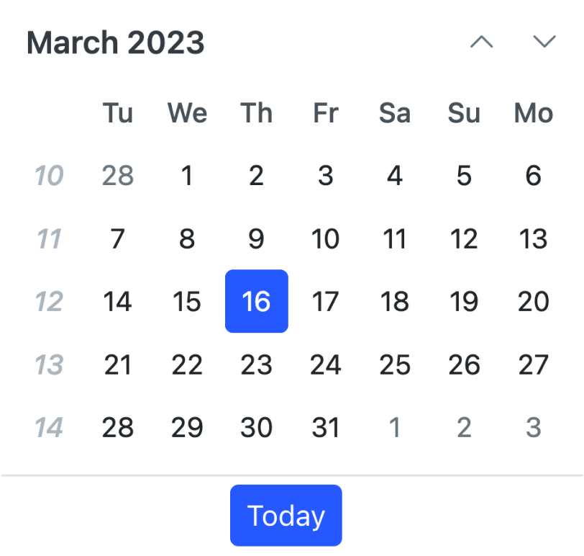Click gray date 3 for April
The image size is (584, 556).
pos(533,427)
